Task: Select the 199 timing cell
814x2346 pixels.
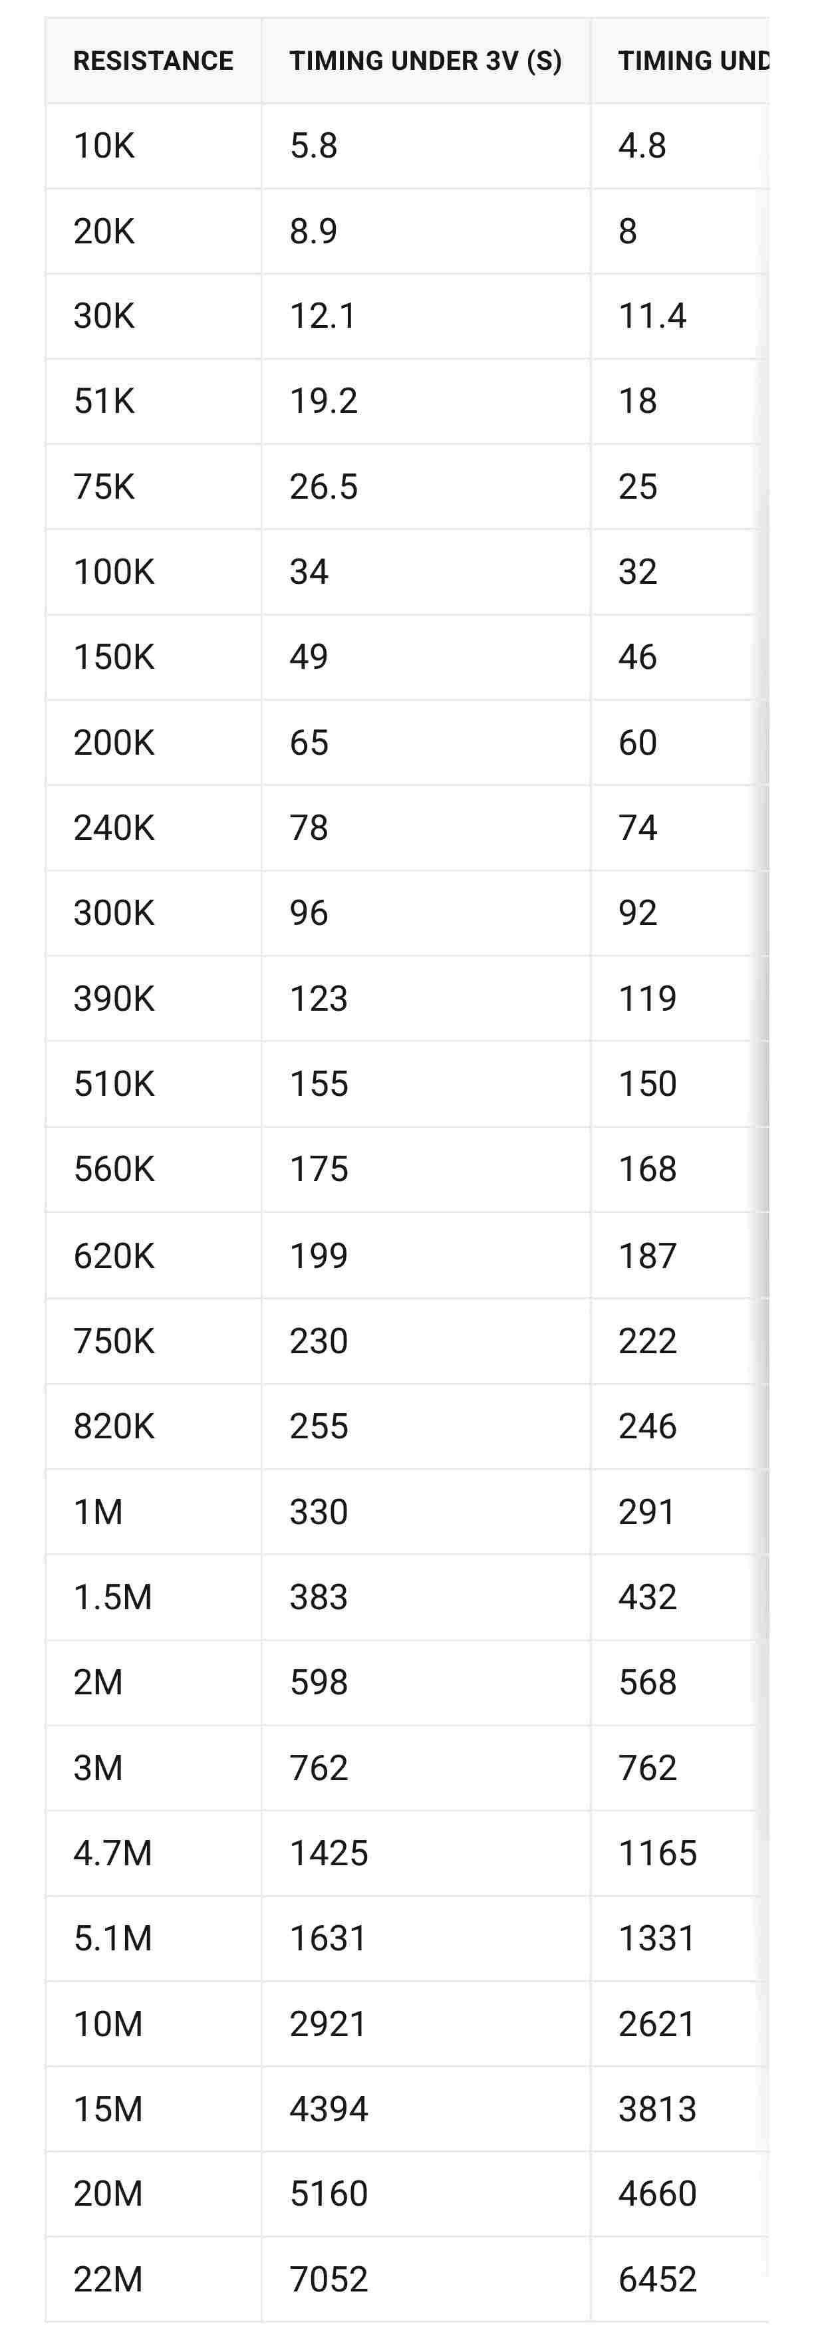Action: (x=425, y=1256)
